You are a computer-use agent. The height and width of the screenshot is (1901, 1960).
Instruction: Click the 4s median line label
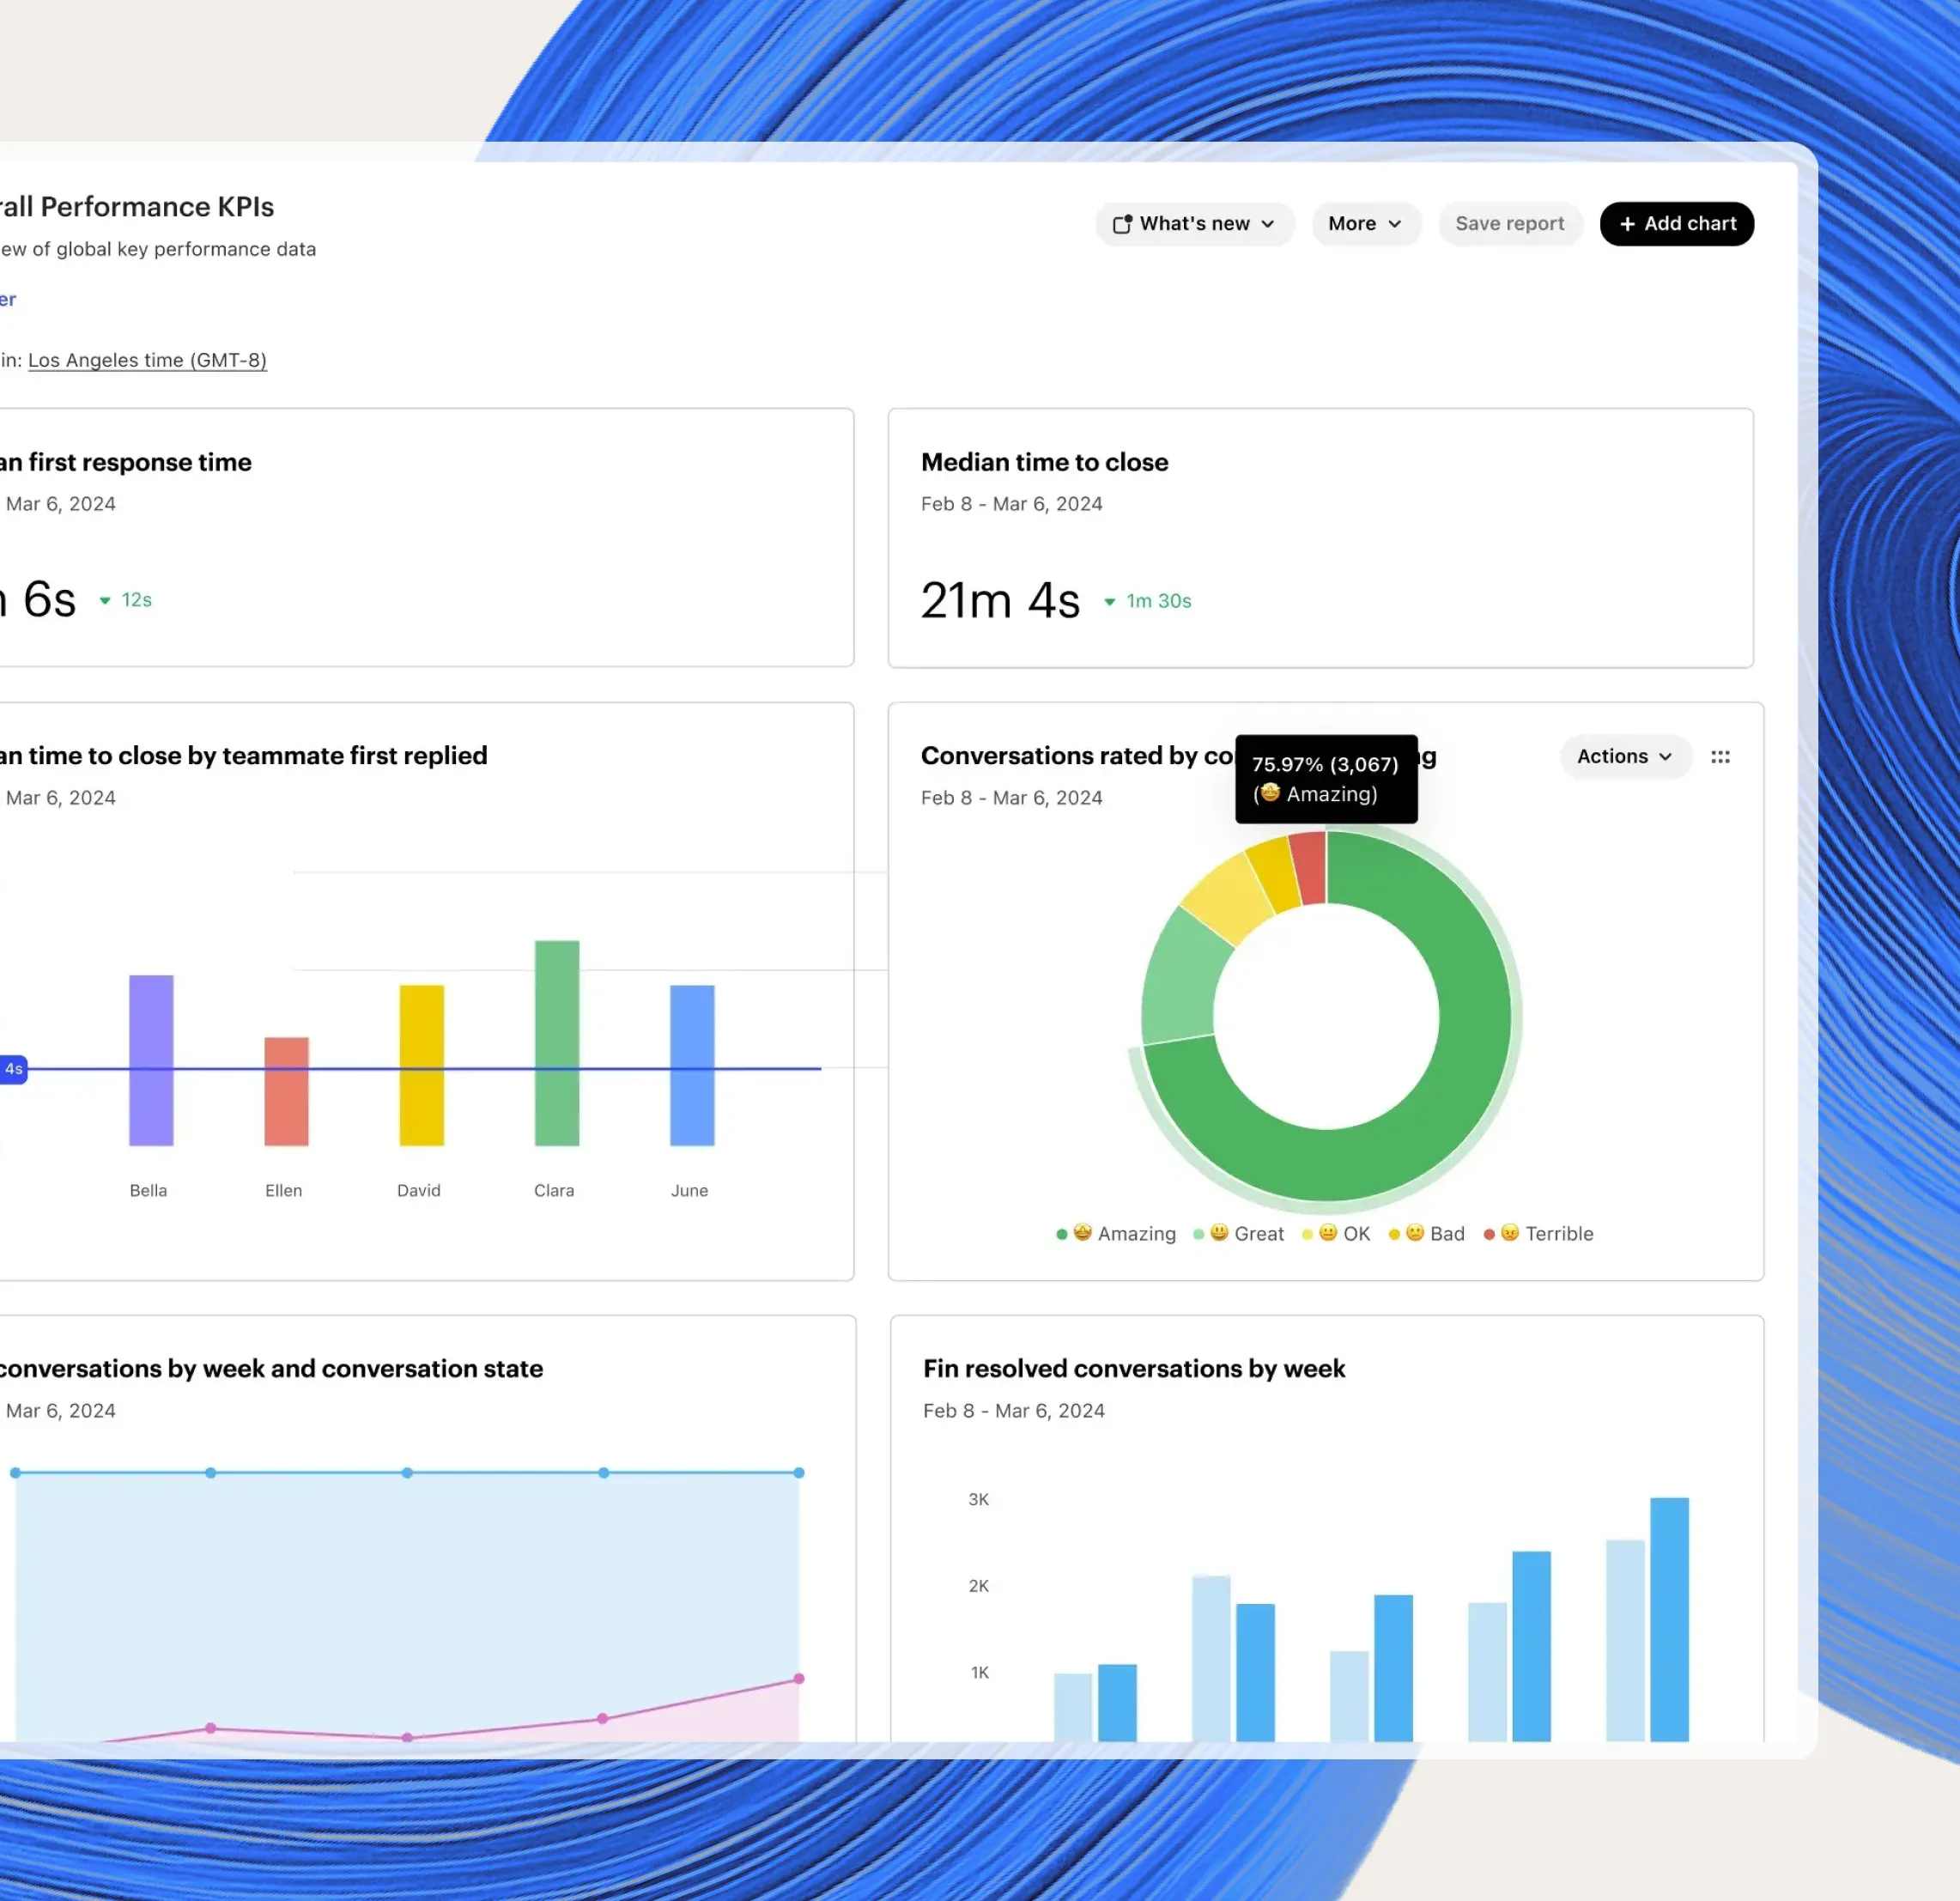(13, 1069)
